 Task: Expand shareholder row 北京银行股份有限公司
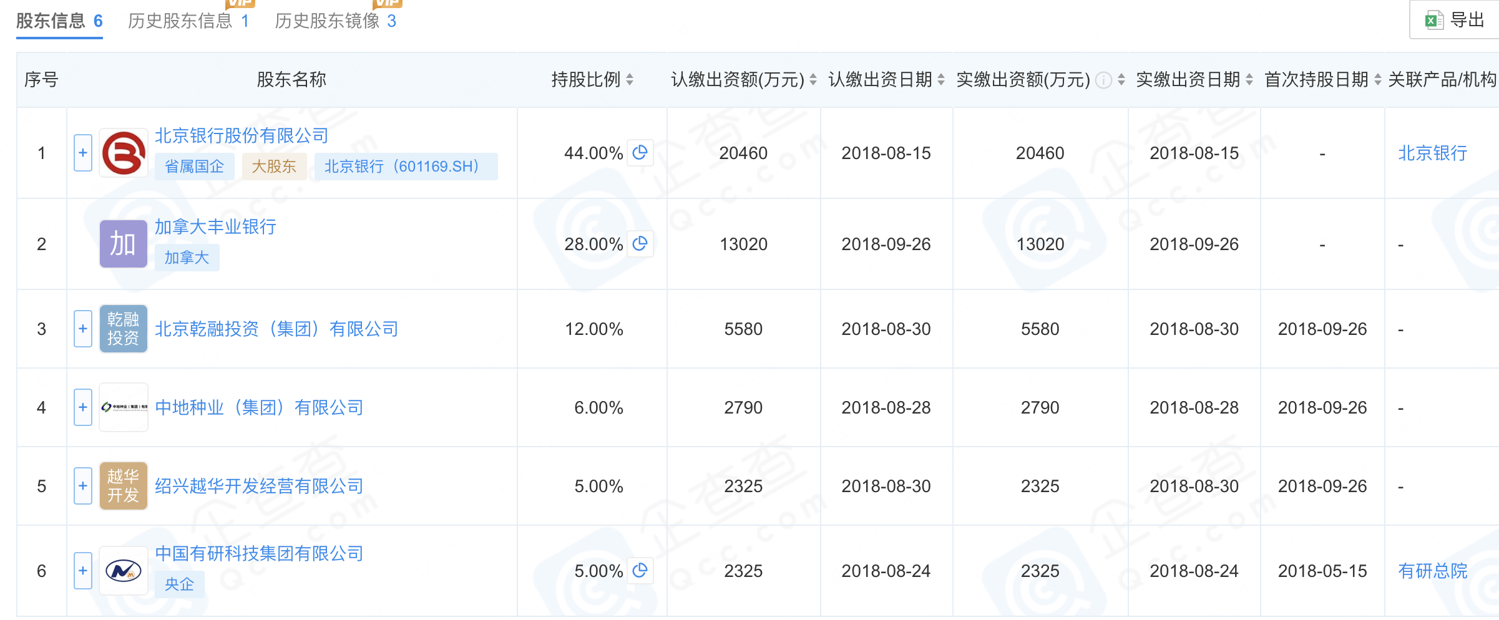tap(83, 153)
